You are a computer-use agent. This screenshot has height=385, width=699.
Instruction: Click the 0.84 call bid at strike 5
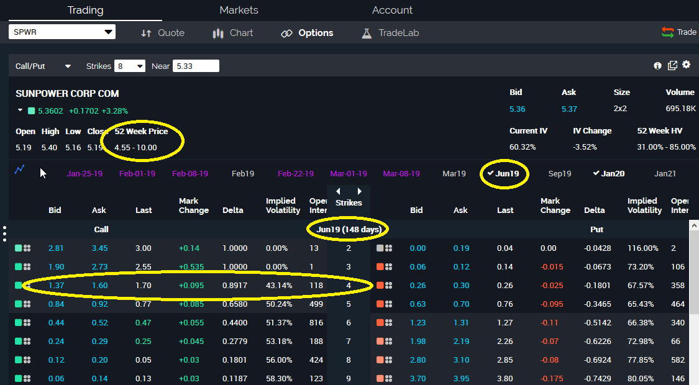56,304
